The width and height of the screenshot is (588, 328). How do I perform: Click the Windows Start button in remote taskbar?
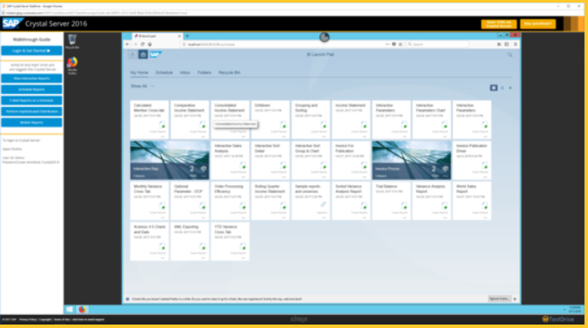pos(70,309)
